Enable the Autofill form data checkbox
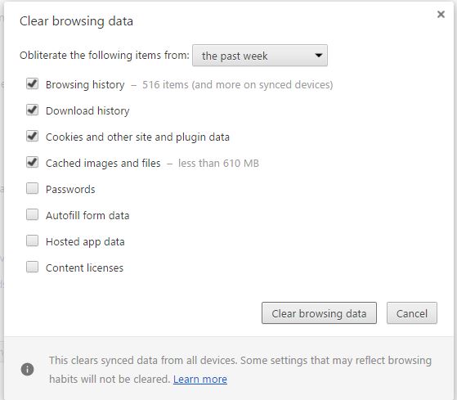The width and height of the screenshot is (457, 400). [x=32, y=214]
